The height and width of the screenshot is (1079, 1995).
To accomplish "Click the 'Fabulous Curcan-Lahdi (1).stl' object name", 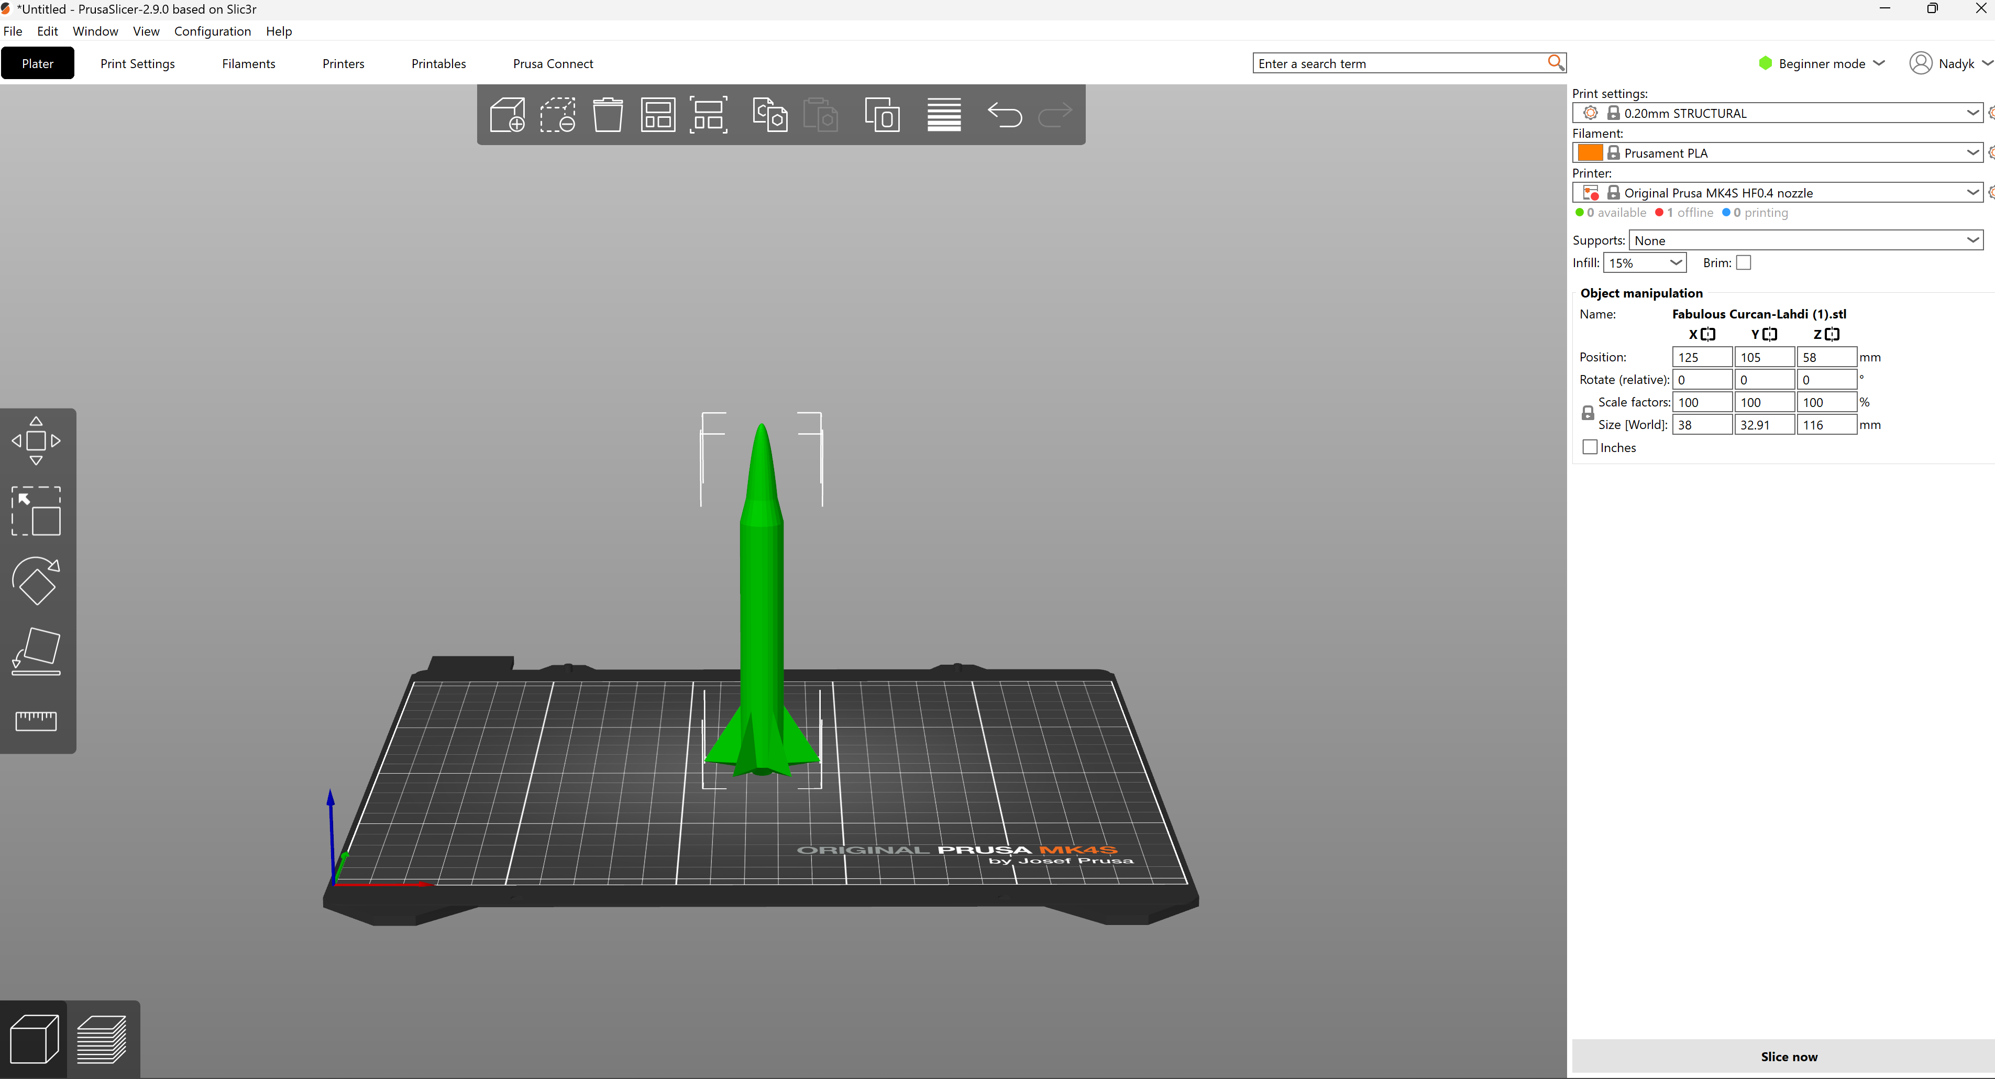I will (x=1759, y=314).
